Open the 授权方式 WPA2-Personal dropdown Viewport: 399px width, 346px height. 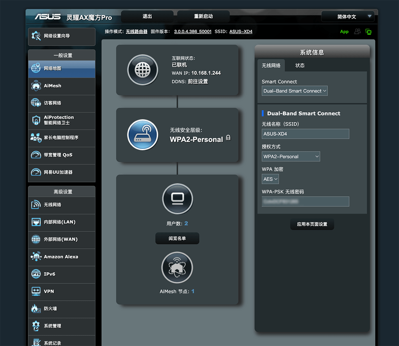tap(291, 157)
